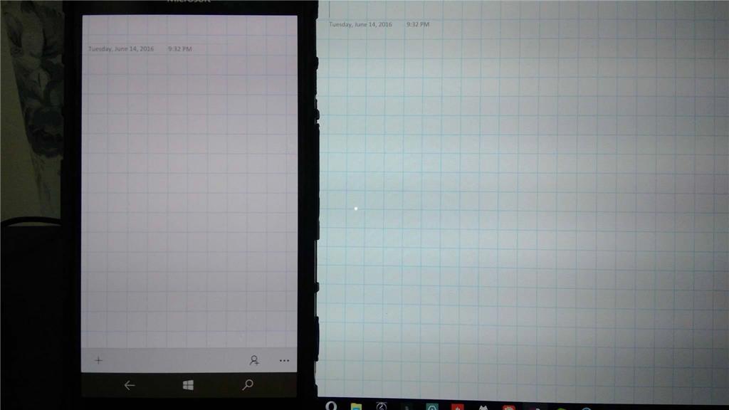Tap the plus icon on the phone toolbar
729x410 pixels.
[98, 360]
